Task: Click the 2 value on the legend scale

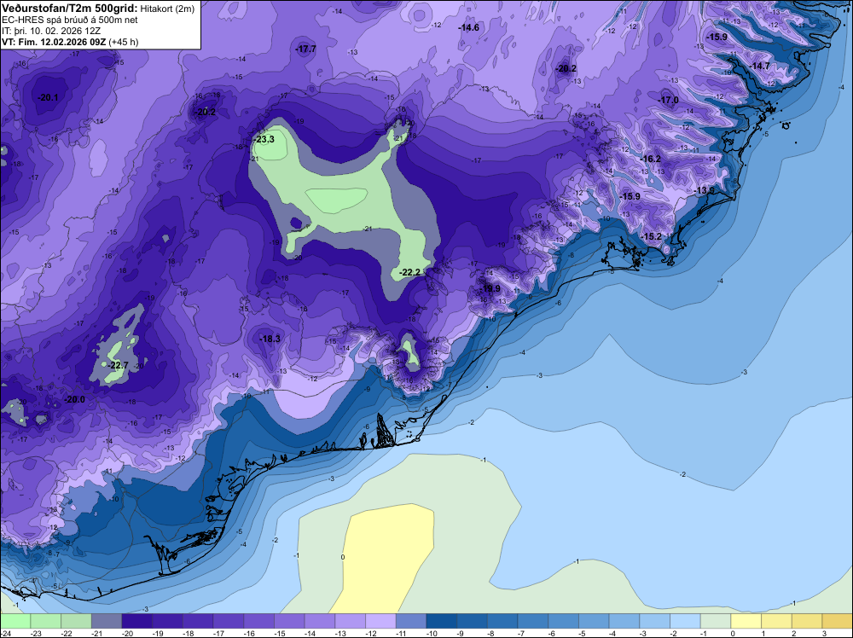Action: coord(793,633)
